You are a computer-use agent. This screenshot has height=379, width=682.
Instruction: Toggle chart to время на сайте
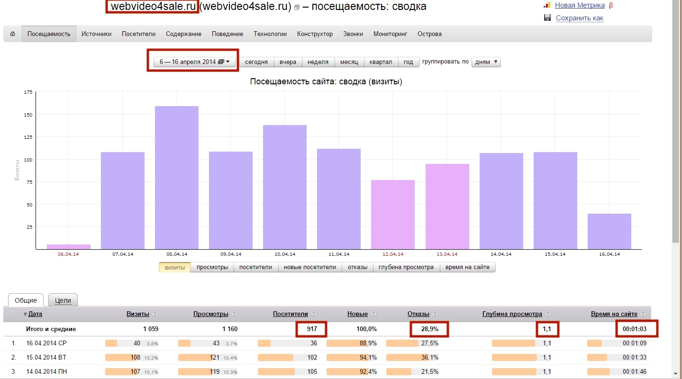tap(467, 267)
